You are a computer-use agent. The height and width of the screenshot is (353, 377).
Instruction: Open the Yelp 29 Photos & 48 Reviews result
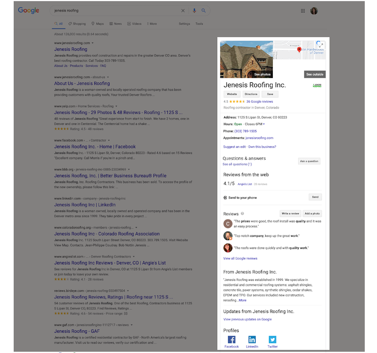118,113
